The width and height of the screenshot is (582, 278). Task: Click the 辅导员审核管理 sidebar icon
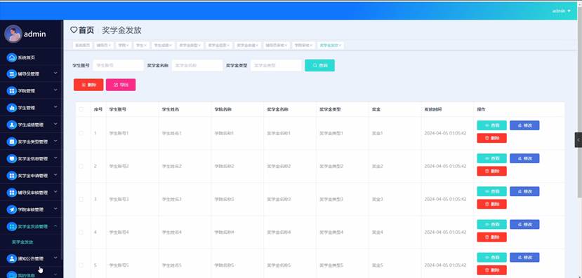pos(12,193)
